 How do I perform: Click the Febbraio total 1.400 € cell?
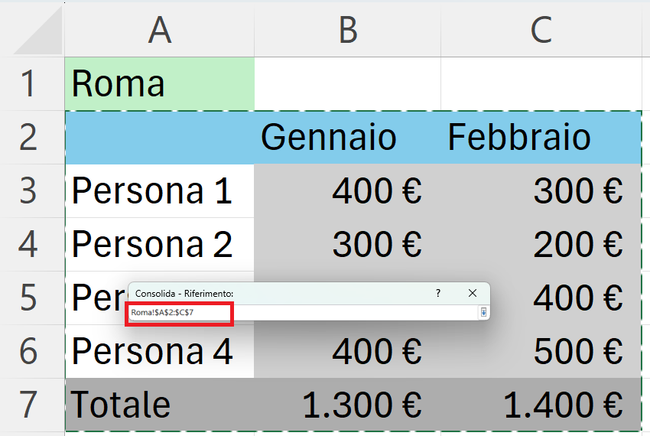point(541,405)
